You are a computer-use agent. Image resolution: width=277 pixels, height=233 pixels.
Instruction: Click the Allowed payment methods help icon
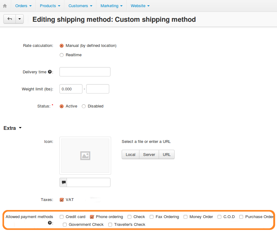pos(49,223)
